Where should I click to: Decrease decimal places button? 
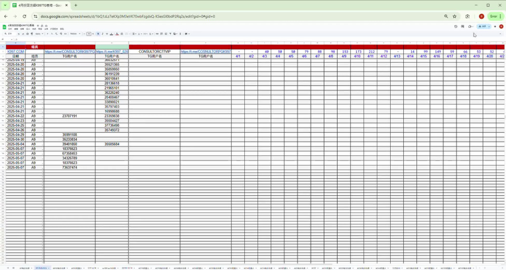point(56,34)
